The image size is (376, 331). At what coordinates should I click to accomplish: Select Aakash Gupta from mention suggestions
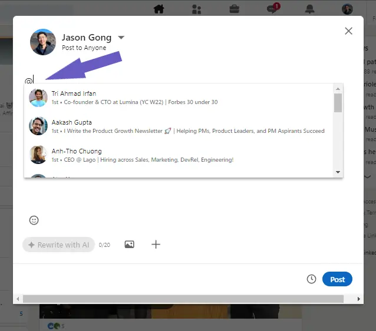point(179,126)
